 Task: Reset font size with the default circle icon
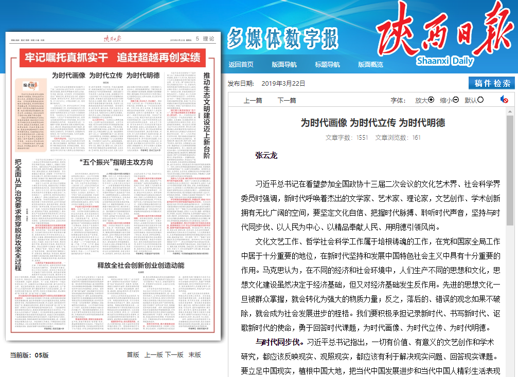[x=480, y=100]
